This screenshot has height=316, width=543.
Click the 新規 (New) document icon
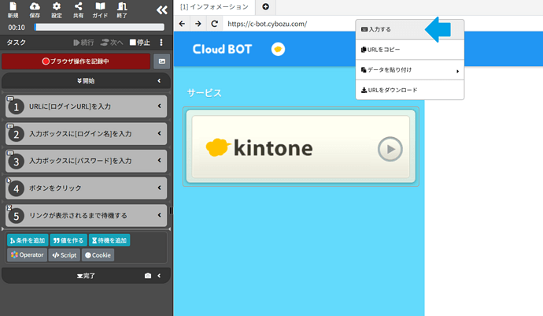click(x=13, y=9)
